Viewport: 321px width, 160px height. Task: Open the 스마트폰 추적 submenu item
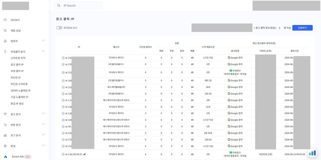pyautogui.click(x=18, y=58)
